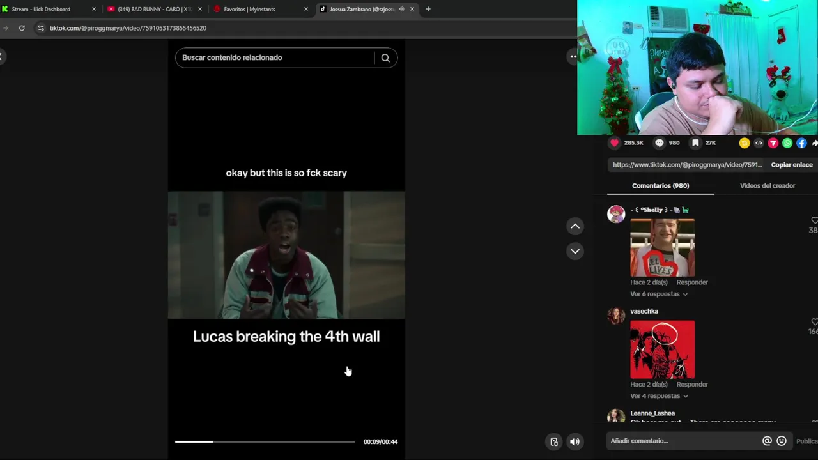The height and width of the screenshot is (460, 818).
Task: Like vasechka's comment
Action: coord(814,322)
